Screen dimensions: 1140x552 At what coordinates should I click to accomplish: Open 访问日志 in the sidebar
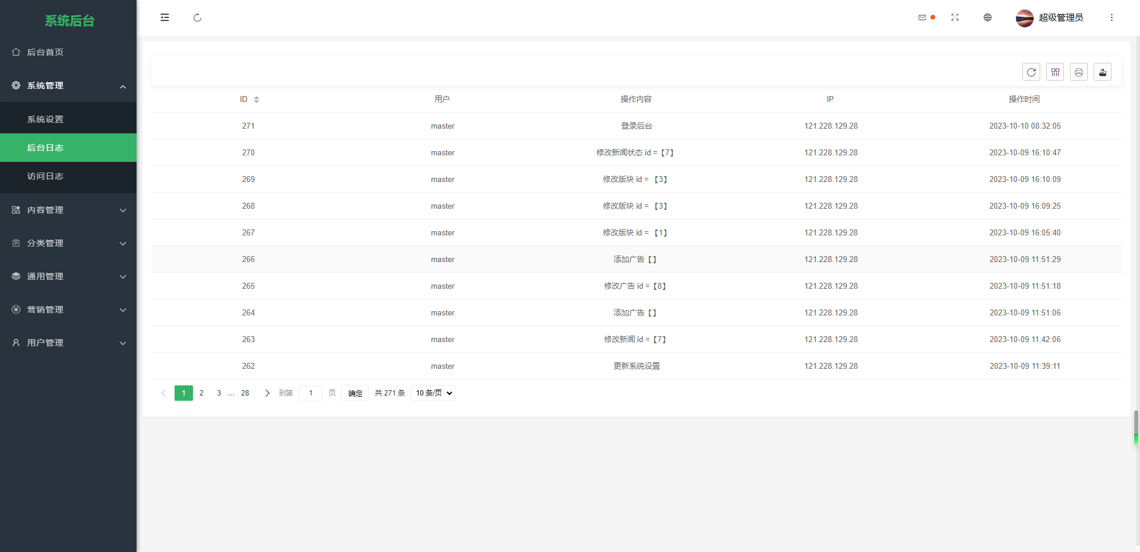45,176
